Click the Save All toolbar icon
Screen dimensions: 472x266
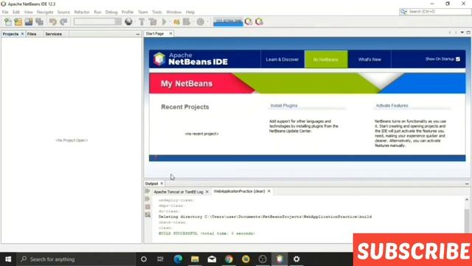coord(39,21)
